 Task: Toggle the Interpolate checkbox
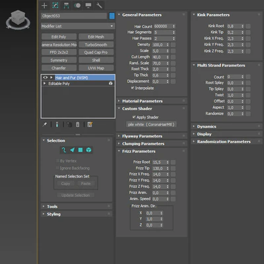point(133,88)
